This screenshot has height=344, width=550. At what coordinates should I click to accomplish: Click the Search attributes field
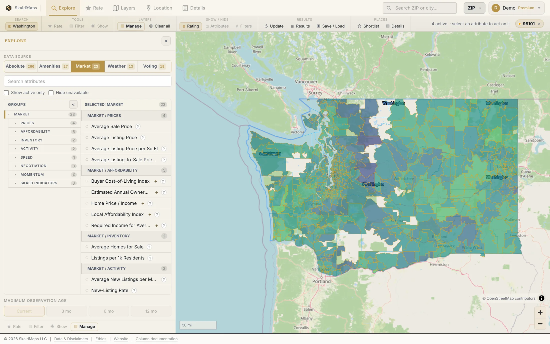(x=87, y=81)
